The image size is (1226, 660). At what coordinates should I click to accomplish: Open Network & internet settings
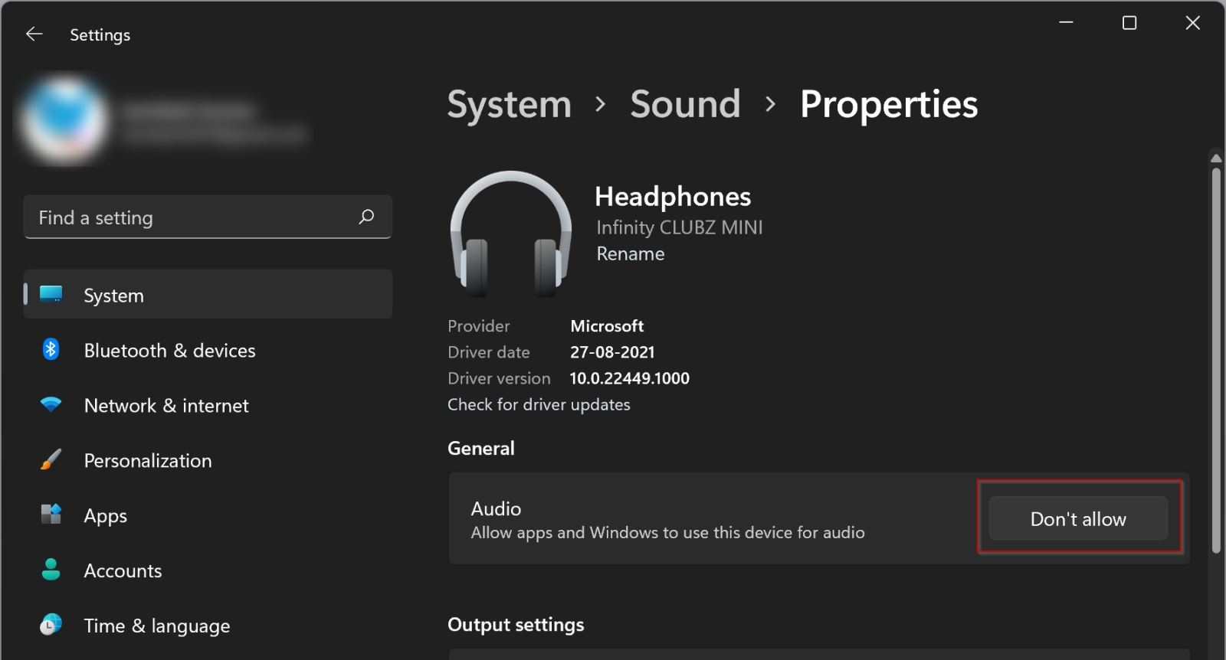[x=208, y=405]
